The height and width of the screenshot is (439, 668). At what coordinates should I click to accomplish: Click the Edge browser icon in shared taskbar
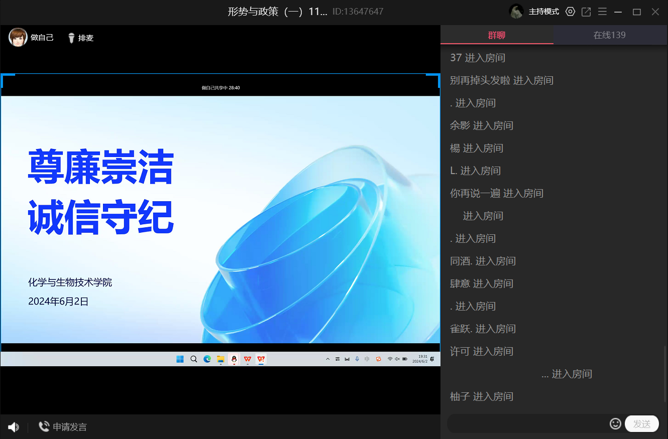click(207, 359)
